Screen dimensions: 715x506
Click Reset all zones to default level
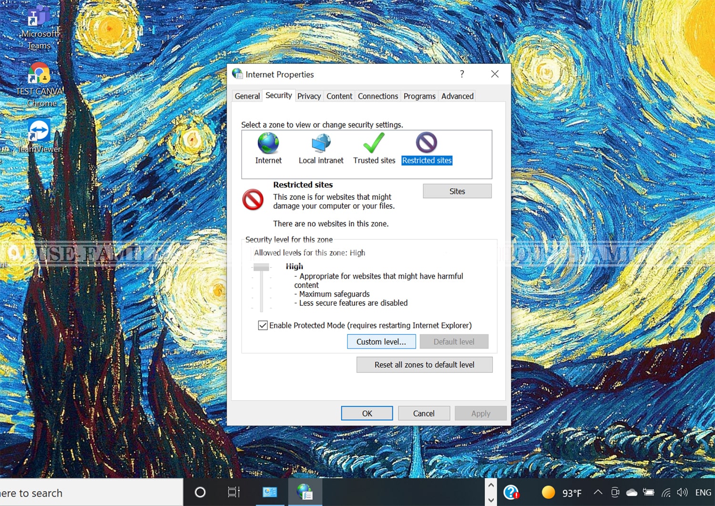[x=424, y=365]
